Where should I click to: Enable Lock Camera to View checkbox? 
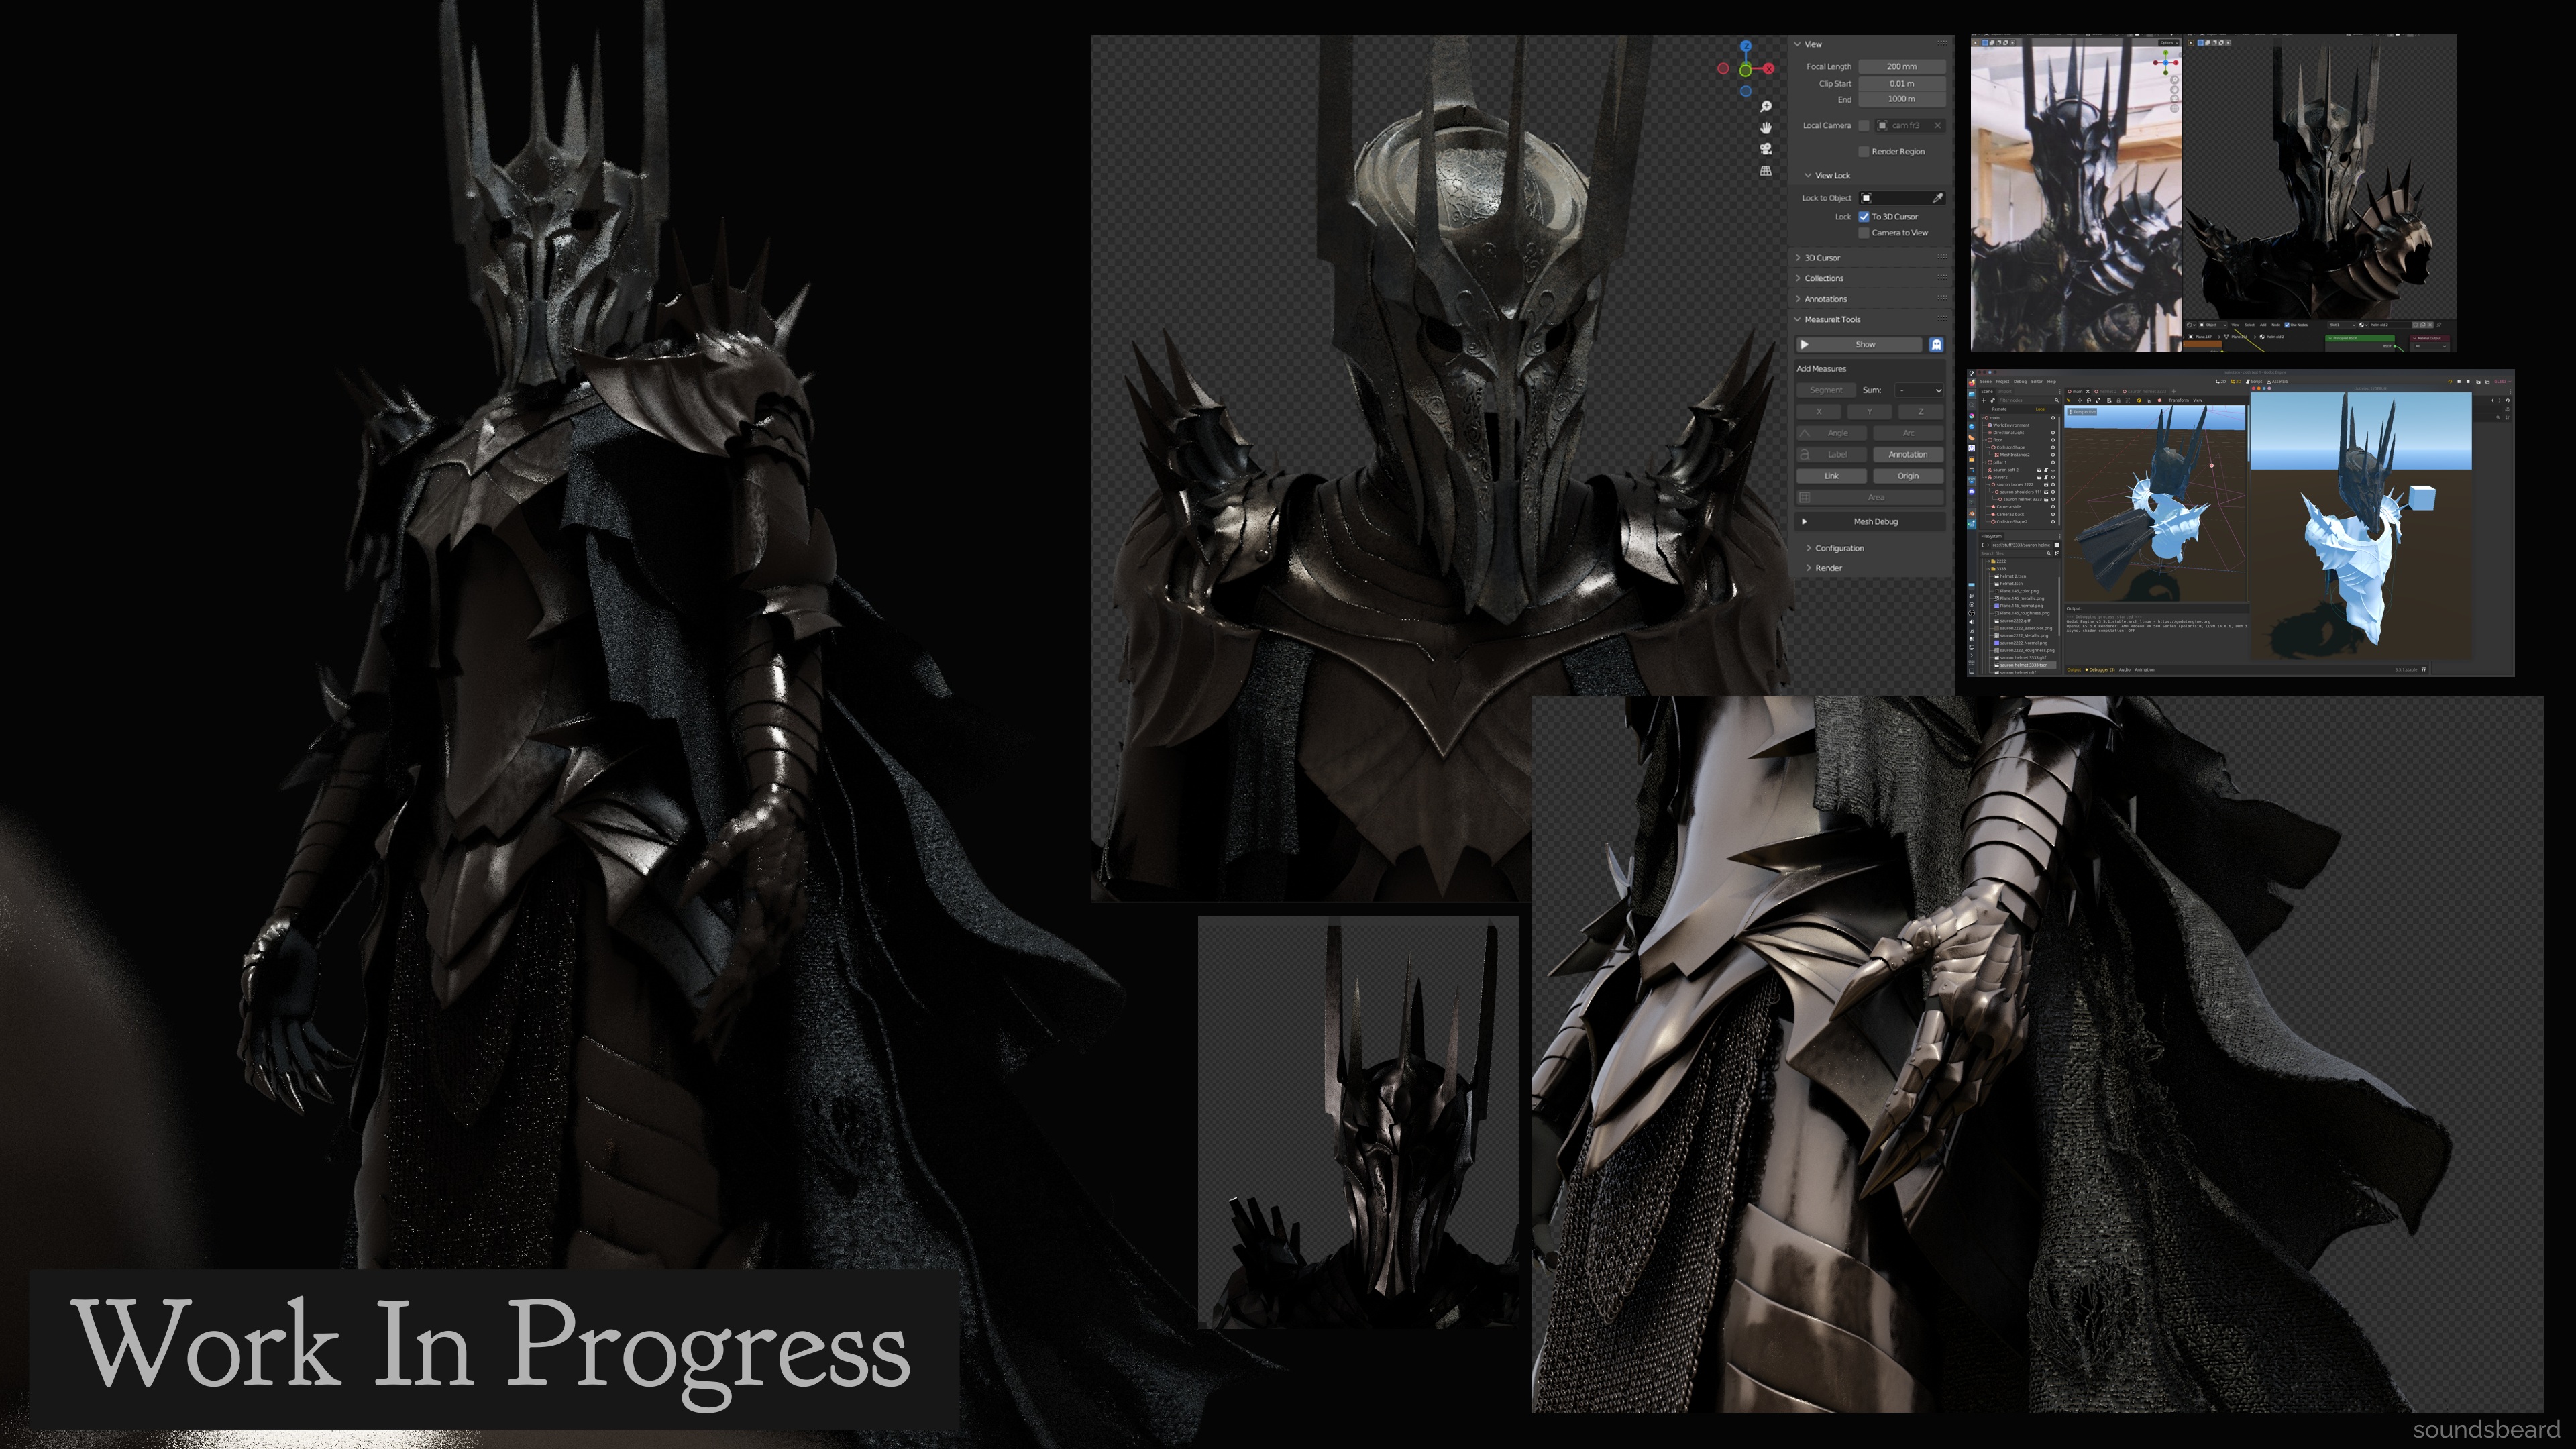pos(1863,233)
